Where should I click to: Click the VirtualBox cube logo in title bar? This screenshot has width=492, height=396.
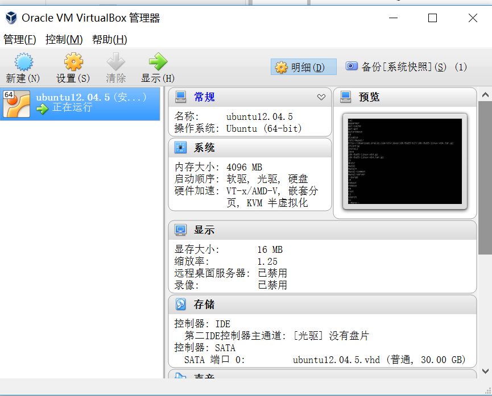click(x=11, y=18)
